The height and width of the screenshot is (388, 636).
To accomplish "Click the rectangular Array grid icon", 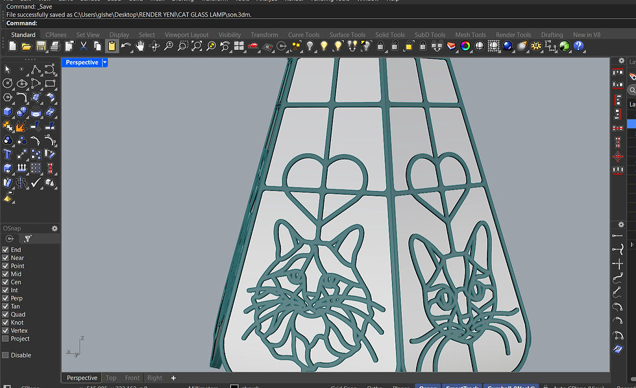I will pyautogui.click(x=36, y=168).
